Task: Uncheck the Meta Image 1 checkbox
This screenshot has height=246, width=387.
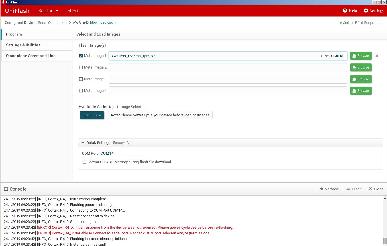Action: (81, 56)
